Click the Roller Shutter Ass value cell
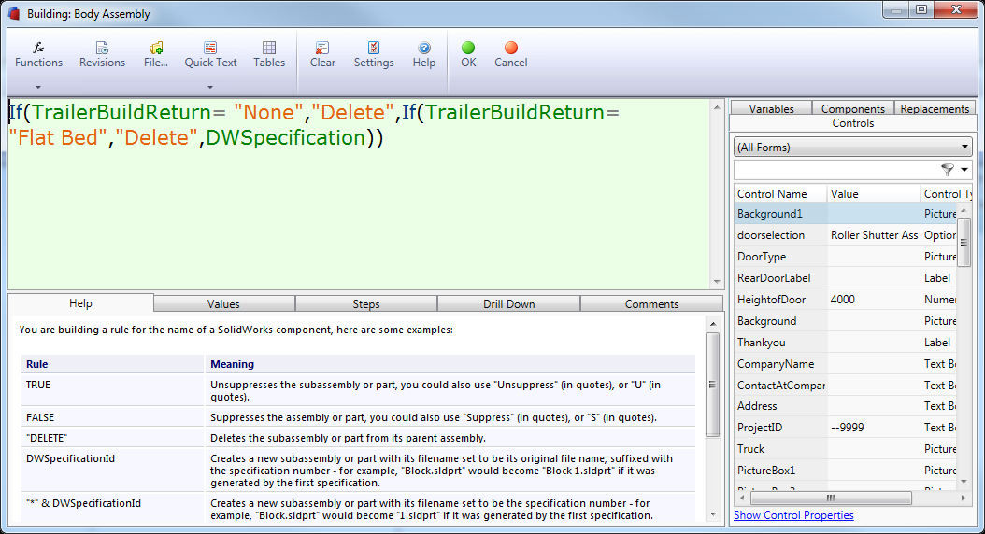 point(873,234)
